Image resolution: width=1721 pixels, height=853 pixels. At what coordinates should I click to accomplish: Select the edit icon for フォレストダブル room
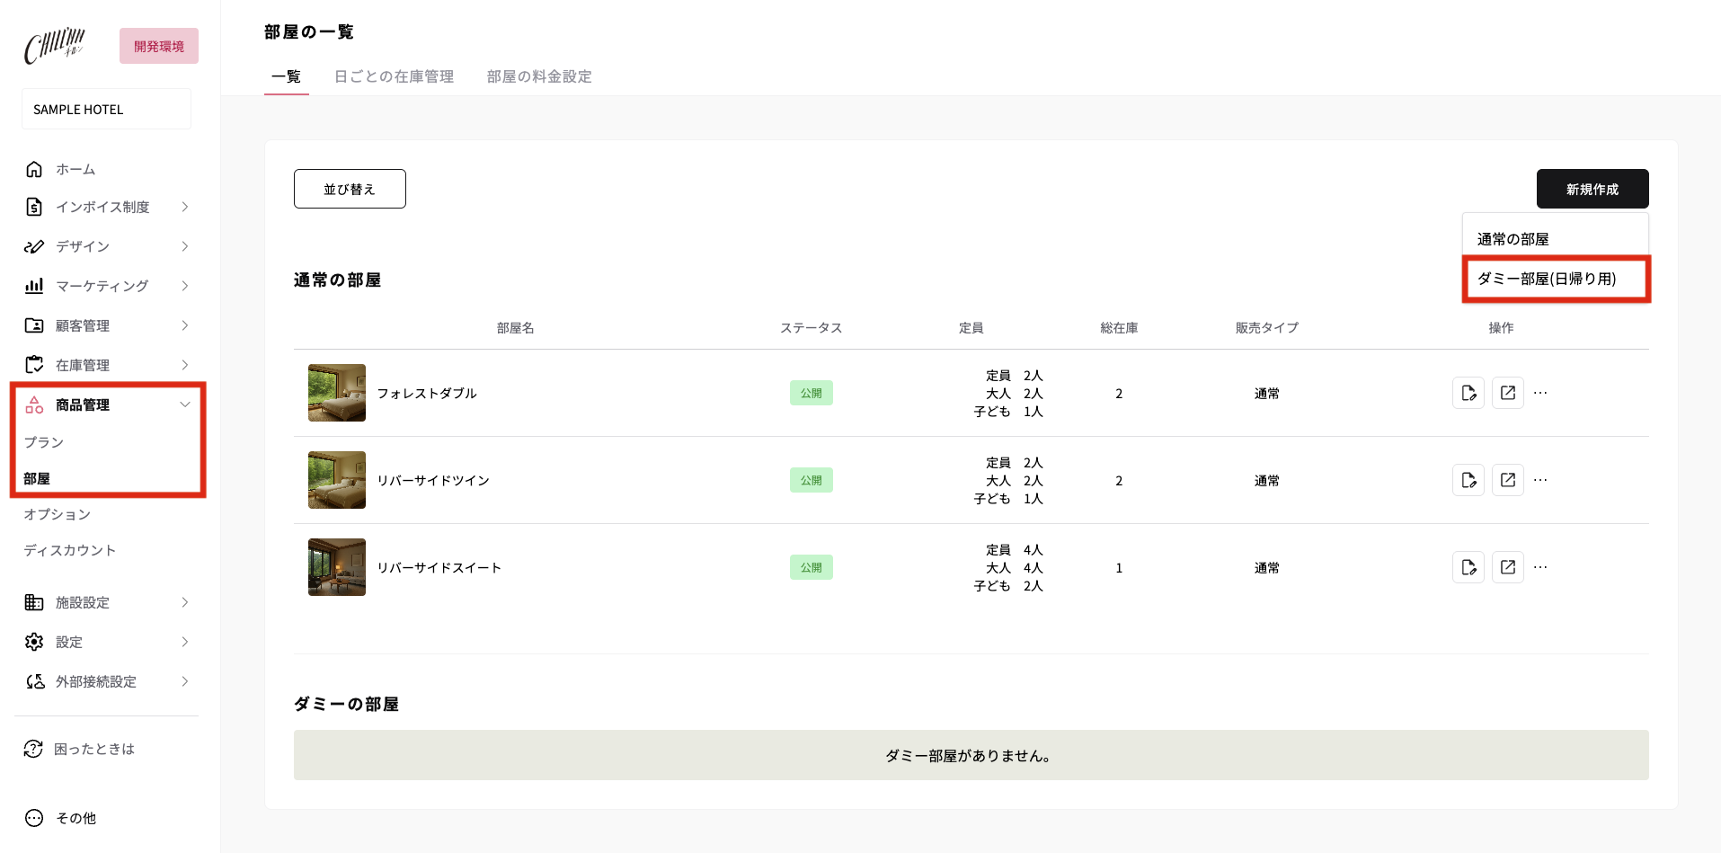1468,393
